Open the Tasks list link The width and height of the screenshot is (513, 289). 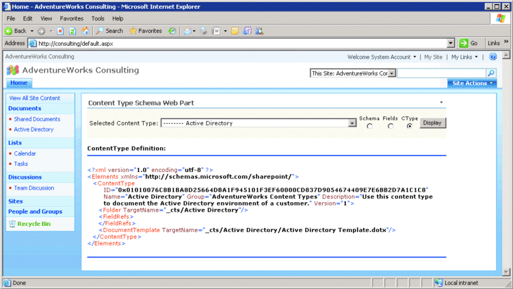(x=21, y=164)
